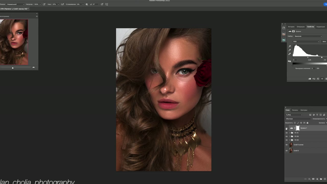327x184 pixels.
Task: Enable airbrush build-up icon
Action: pyautogui.click(x=63, y=4)
